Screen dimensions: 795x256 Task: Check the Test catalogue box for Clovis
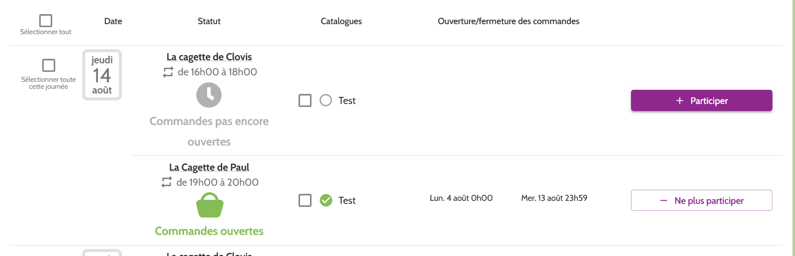(305, 100)
